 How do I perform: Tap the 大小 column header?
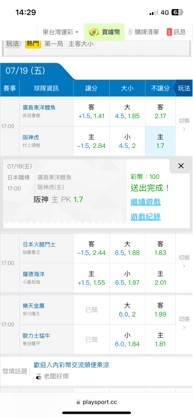tap(127, 88)
